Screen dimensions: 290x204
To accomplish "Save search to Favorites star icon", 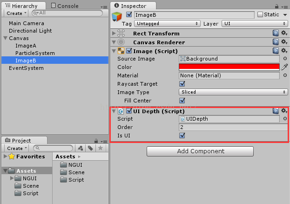I will click(x=101, y=148).
